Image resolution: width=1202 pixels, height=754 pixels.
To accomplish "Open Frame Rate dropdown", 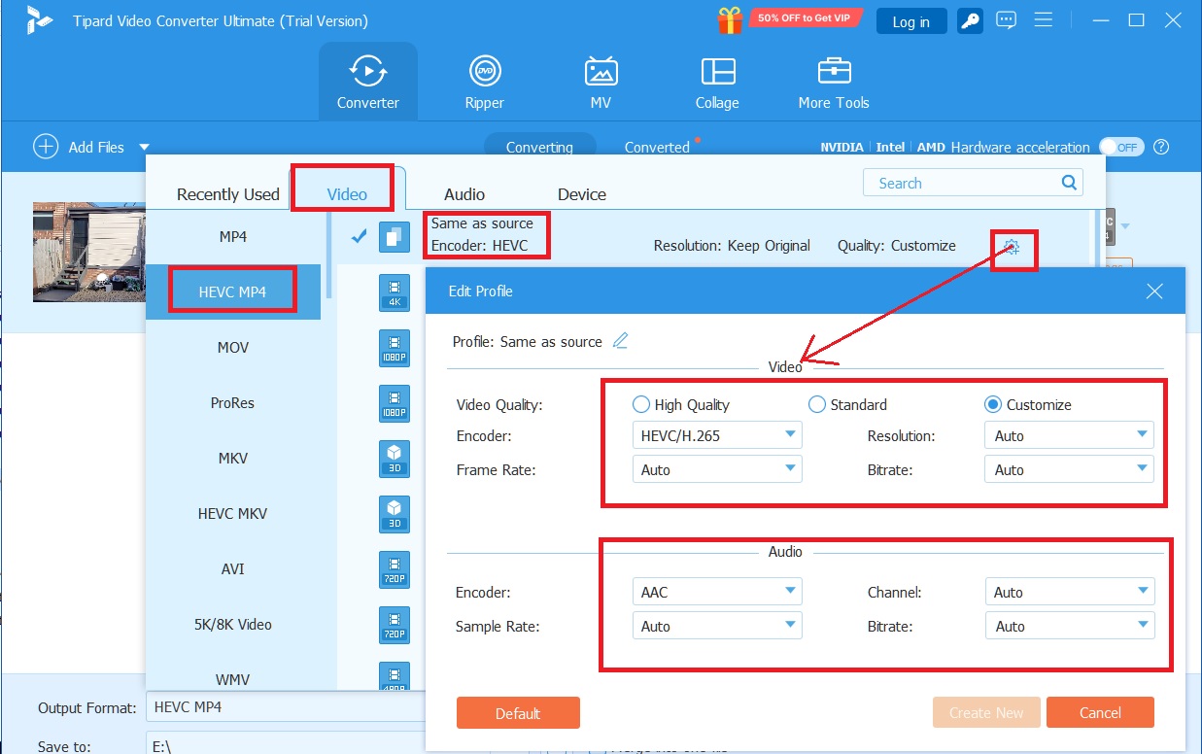I will (x=717, y=469).
